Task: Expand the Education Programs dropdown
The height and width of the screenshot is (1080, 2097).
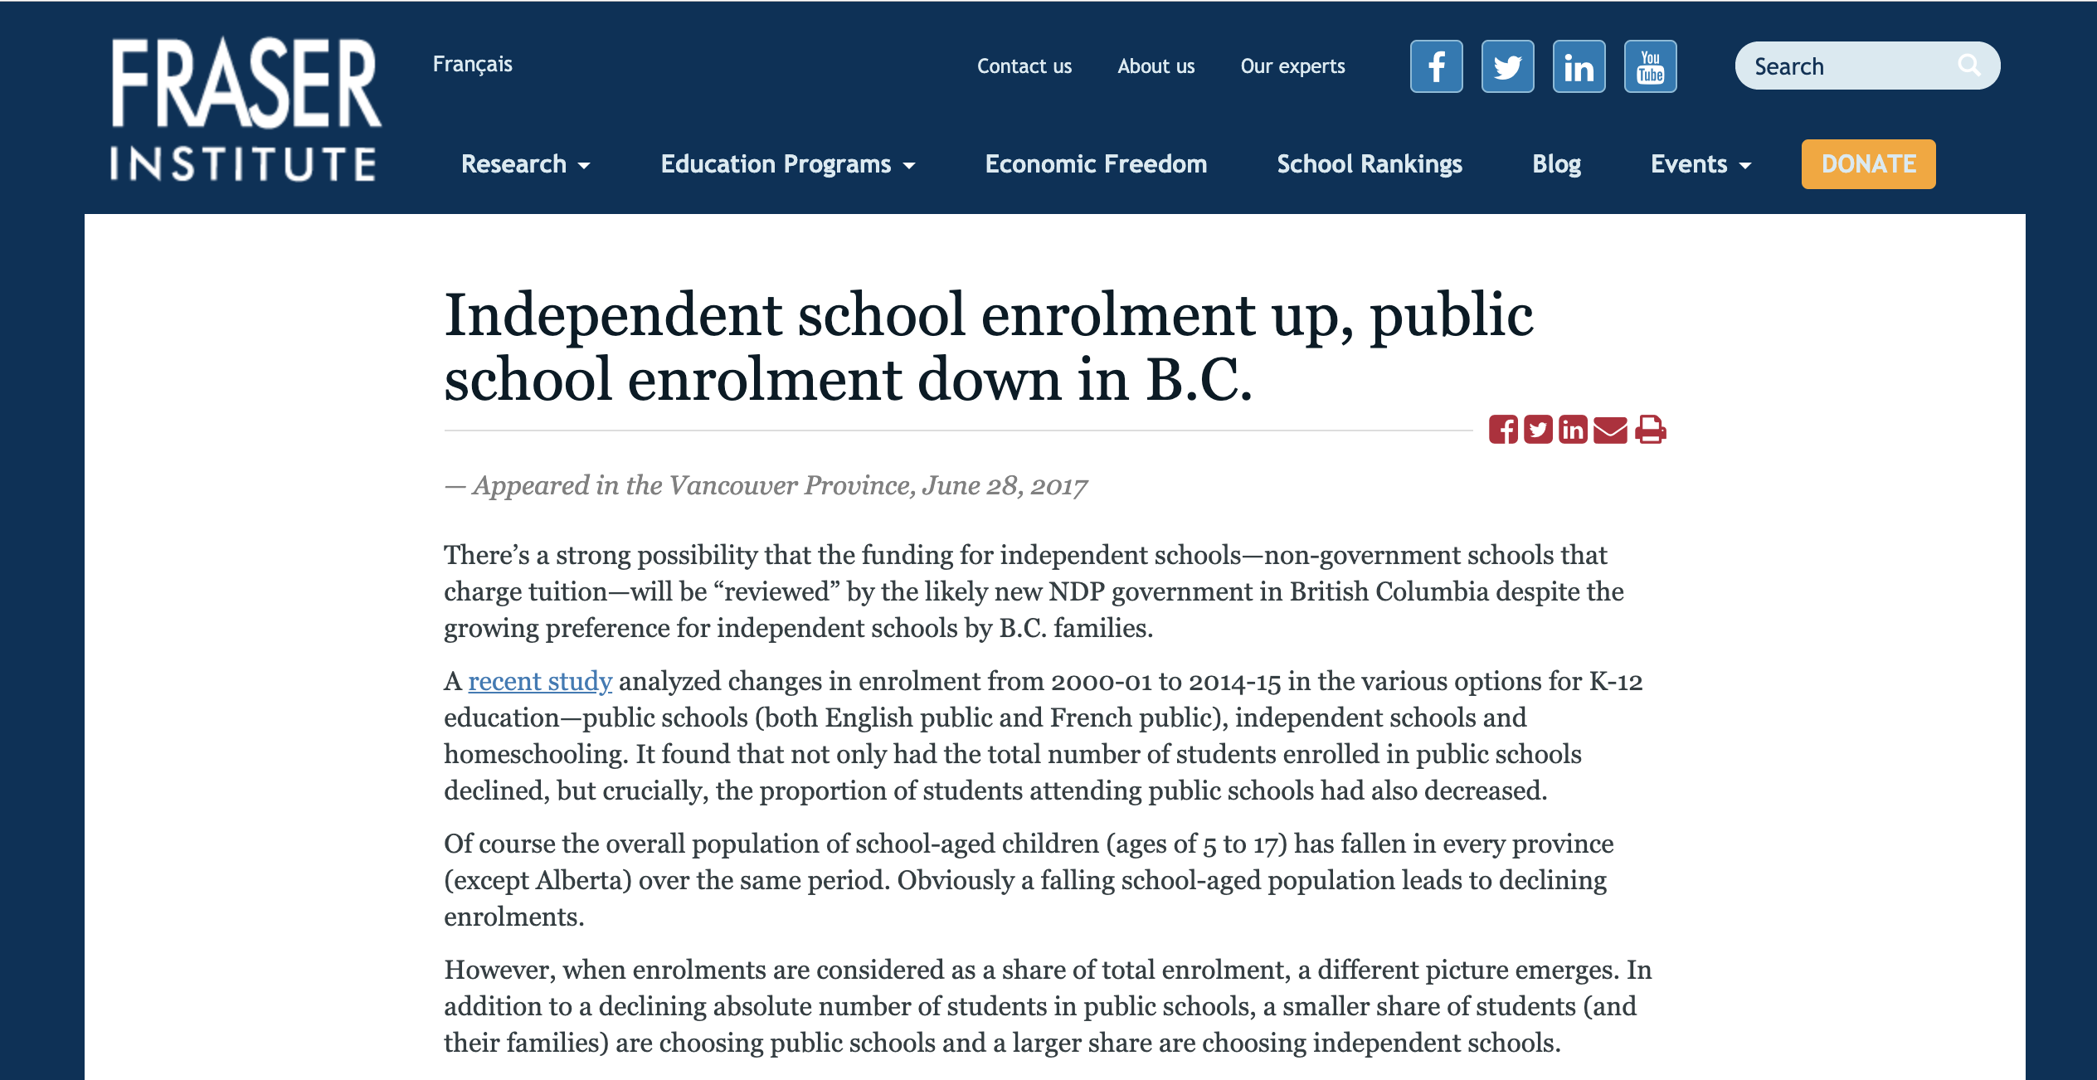Action: 787,164
